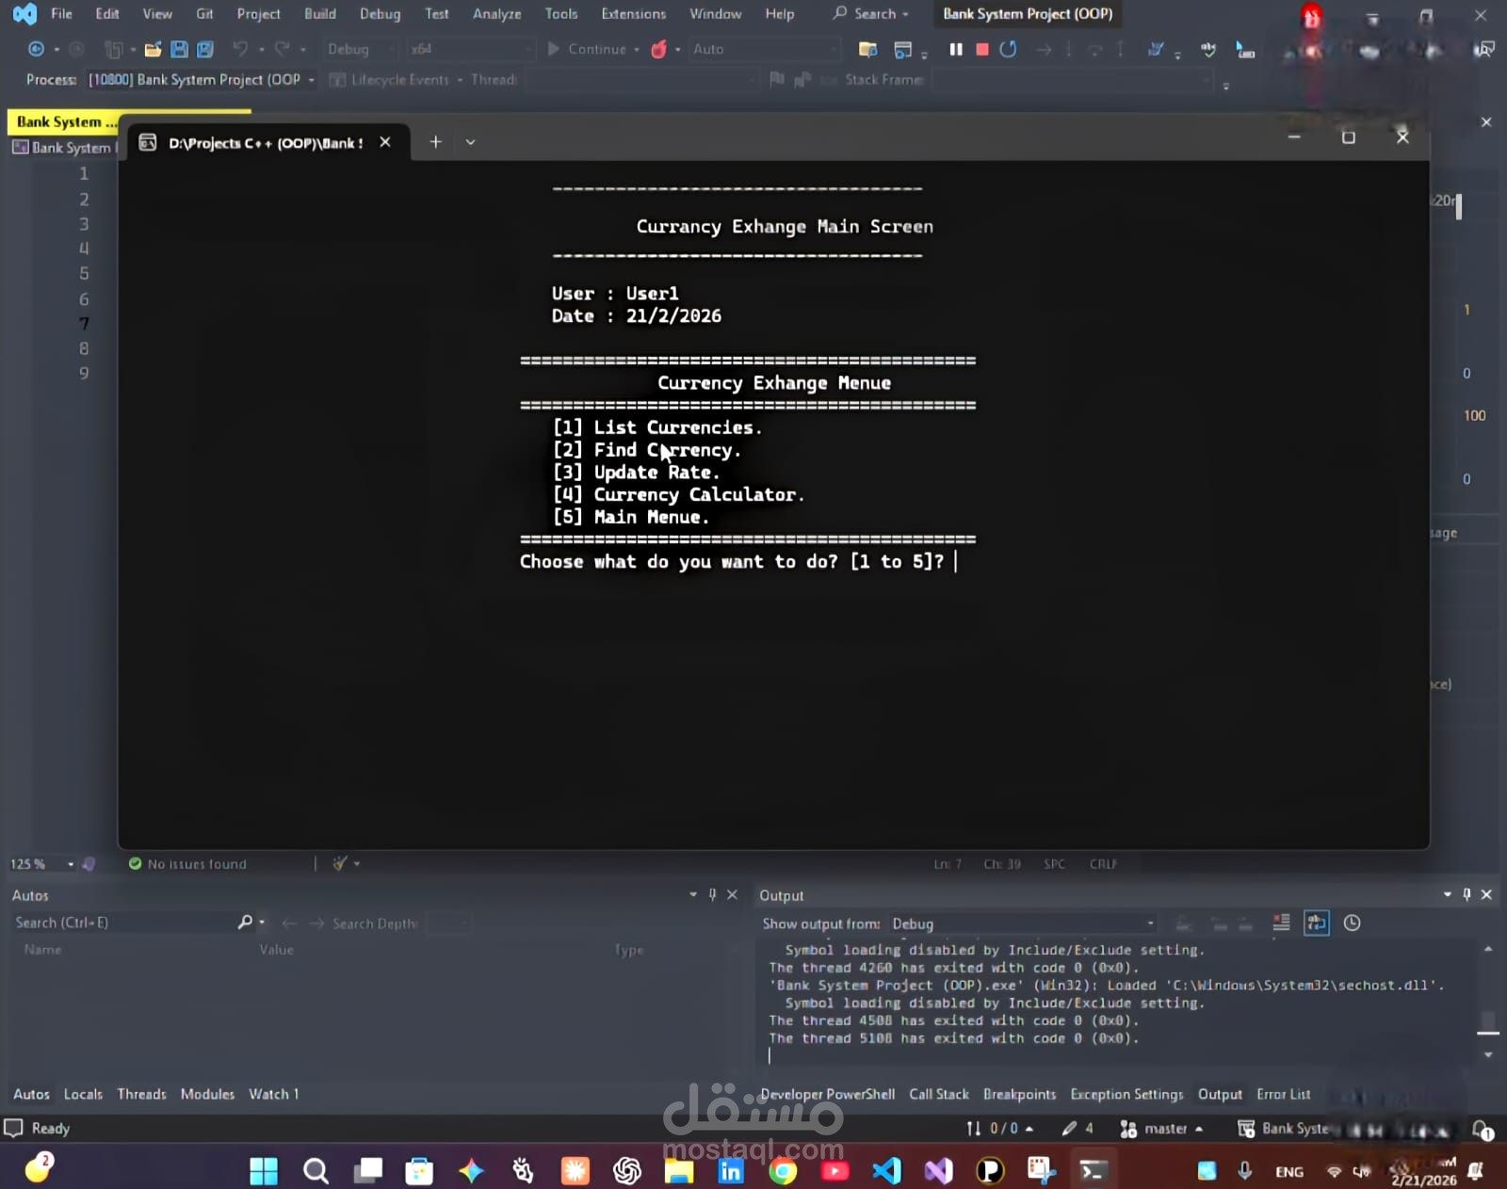Click the folder-view icon left of the pause button
The height and width of the screenshot is (1189, 1507).
(x=867, y=49)
